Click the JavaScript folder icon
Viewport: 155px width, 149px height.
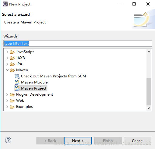click(x=12, y=52)
